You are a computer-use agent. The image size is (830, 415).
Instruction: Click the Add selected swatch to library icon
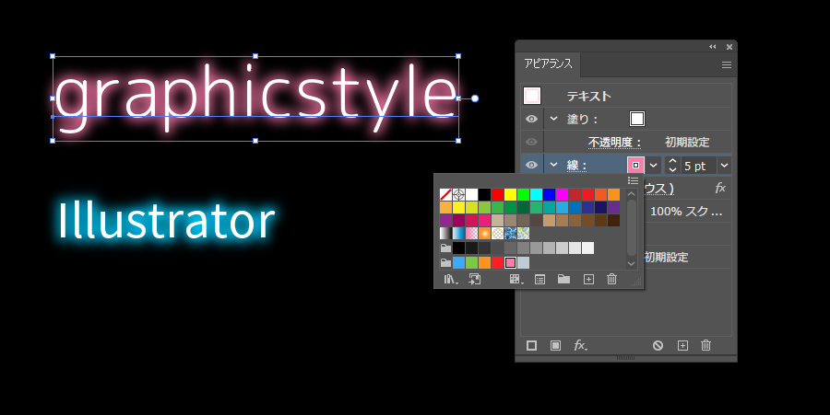pyautogui.click(x=475, y=280)
